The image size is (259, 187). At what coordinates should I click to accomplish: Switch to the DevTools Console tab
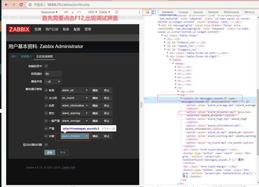(x=183, y=12)
